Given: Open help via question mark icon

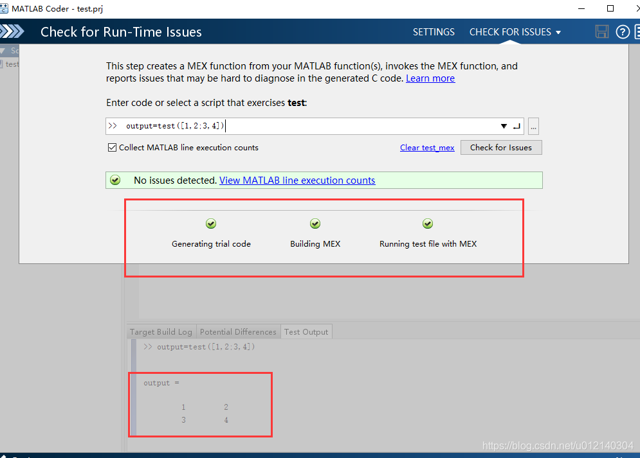Looking at the screenshot, I should (x=623, y=31).
